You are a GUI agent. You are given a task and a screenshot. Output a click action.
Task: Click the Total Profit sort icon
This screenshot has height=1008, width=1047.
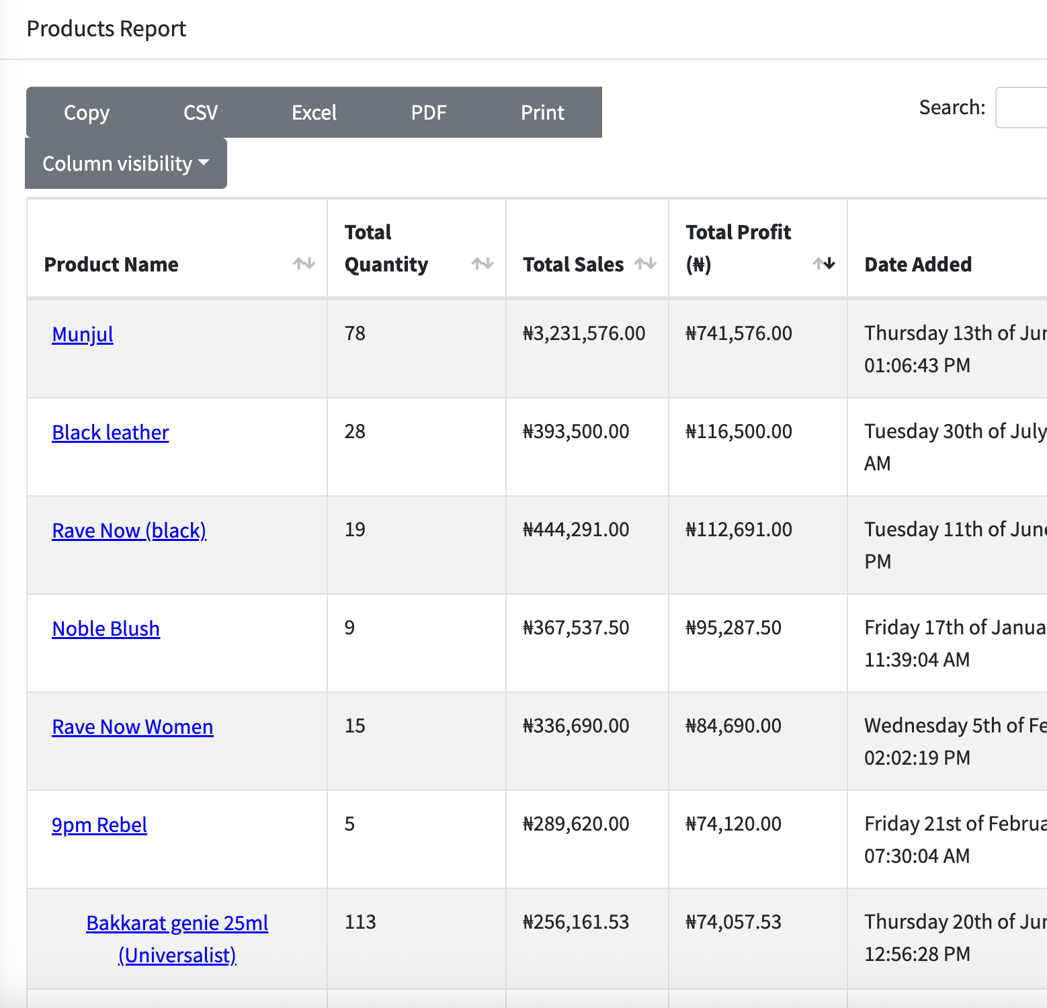pyautogui.click(x=823, y=264)
